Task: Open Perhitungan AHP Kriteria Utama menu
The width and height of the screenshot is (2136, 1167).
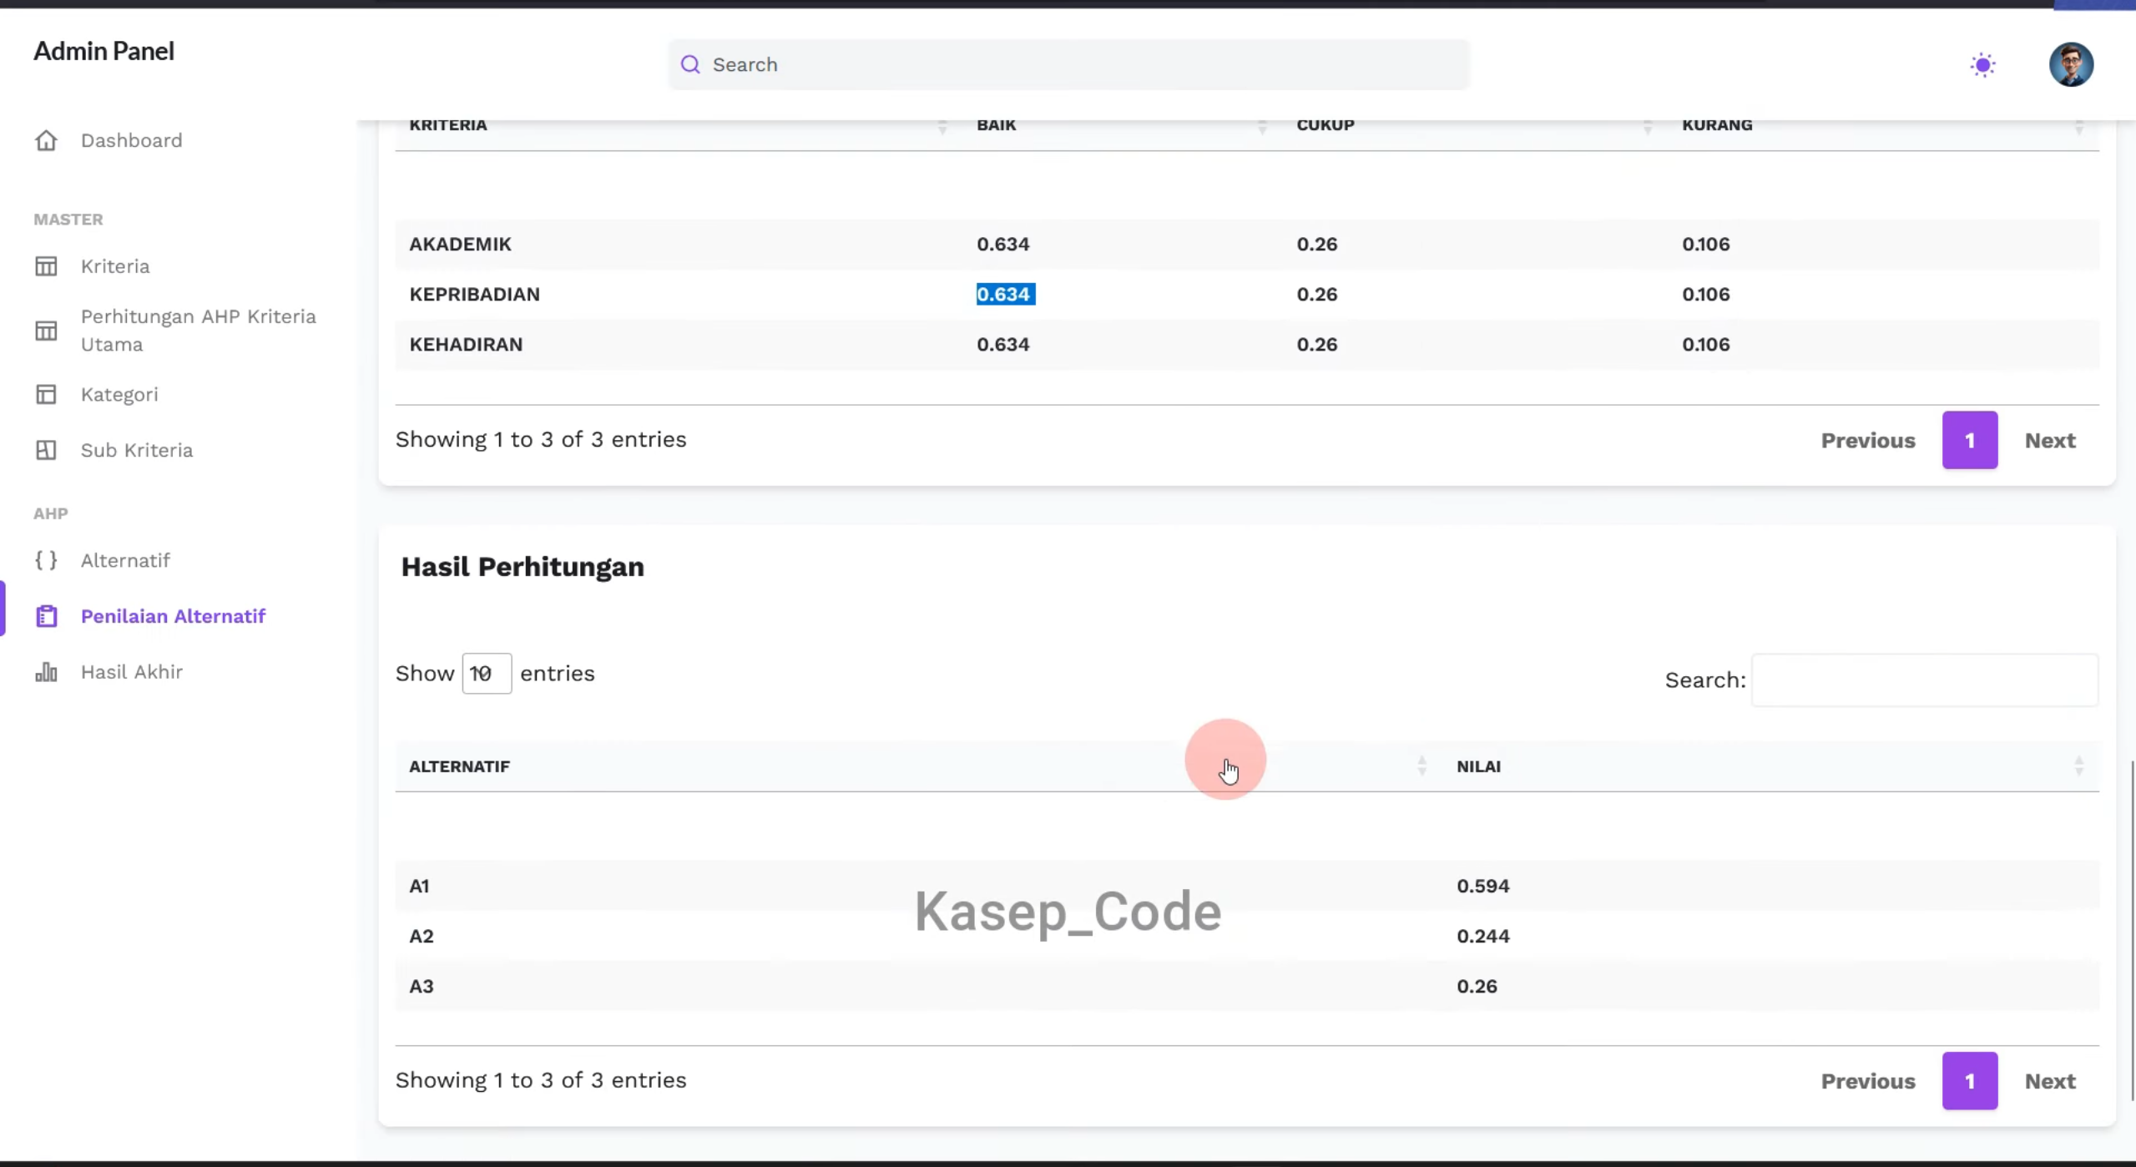Action: (x=199, y=331)
